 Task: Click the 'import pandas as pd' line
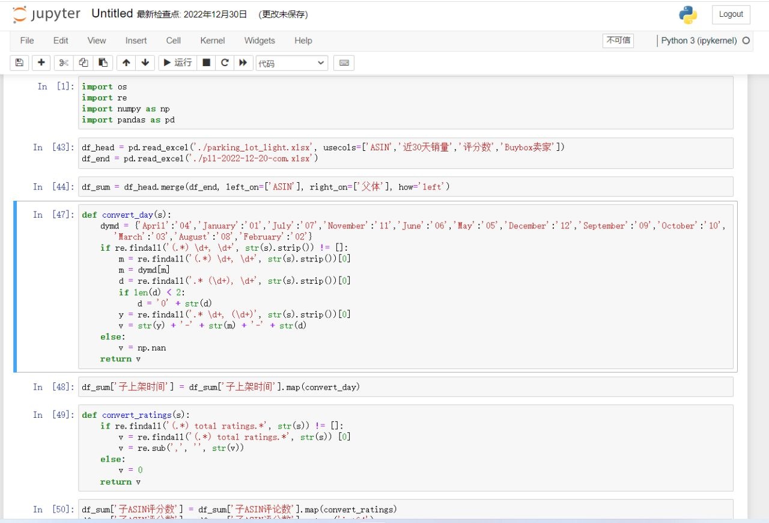point(129,120)
